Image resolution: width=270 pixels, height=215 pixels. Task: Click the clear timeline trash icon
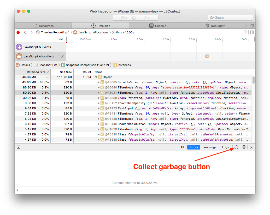tap(245, 32)
